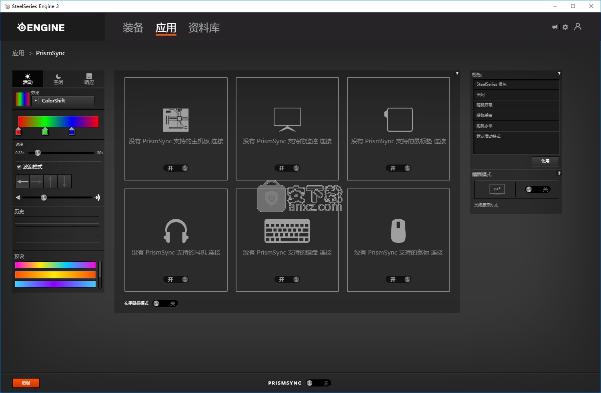Click the sleep mode monitor icon
The height and width of the screenshot is (393, 601).
tap(497, 189)
